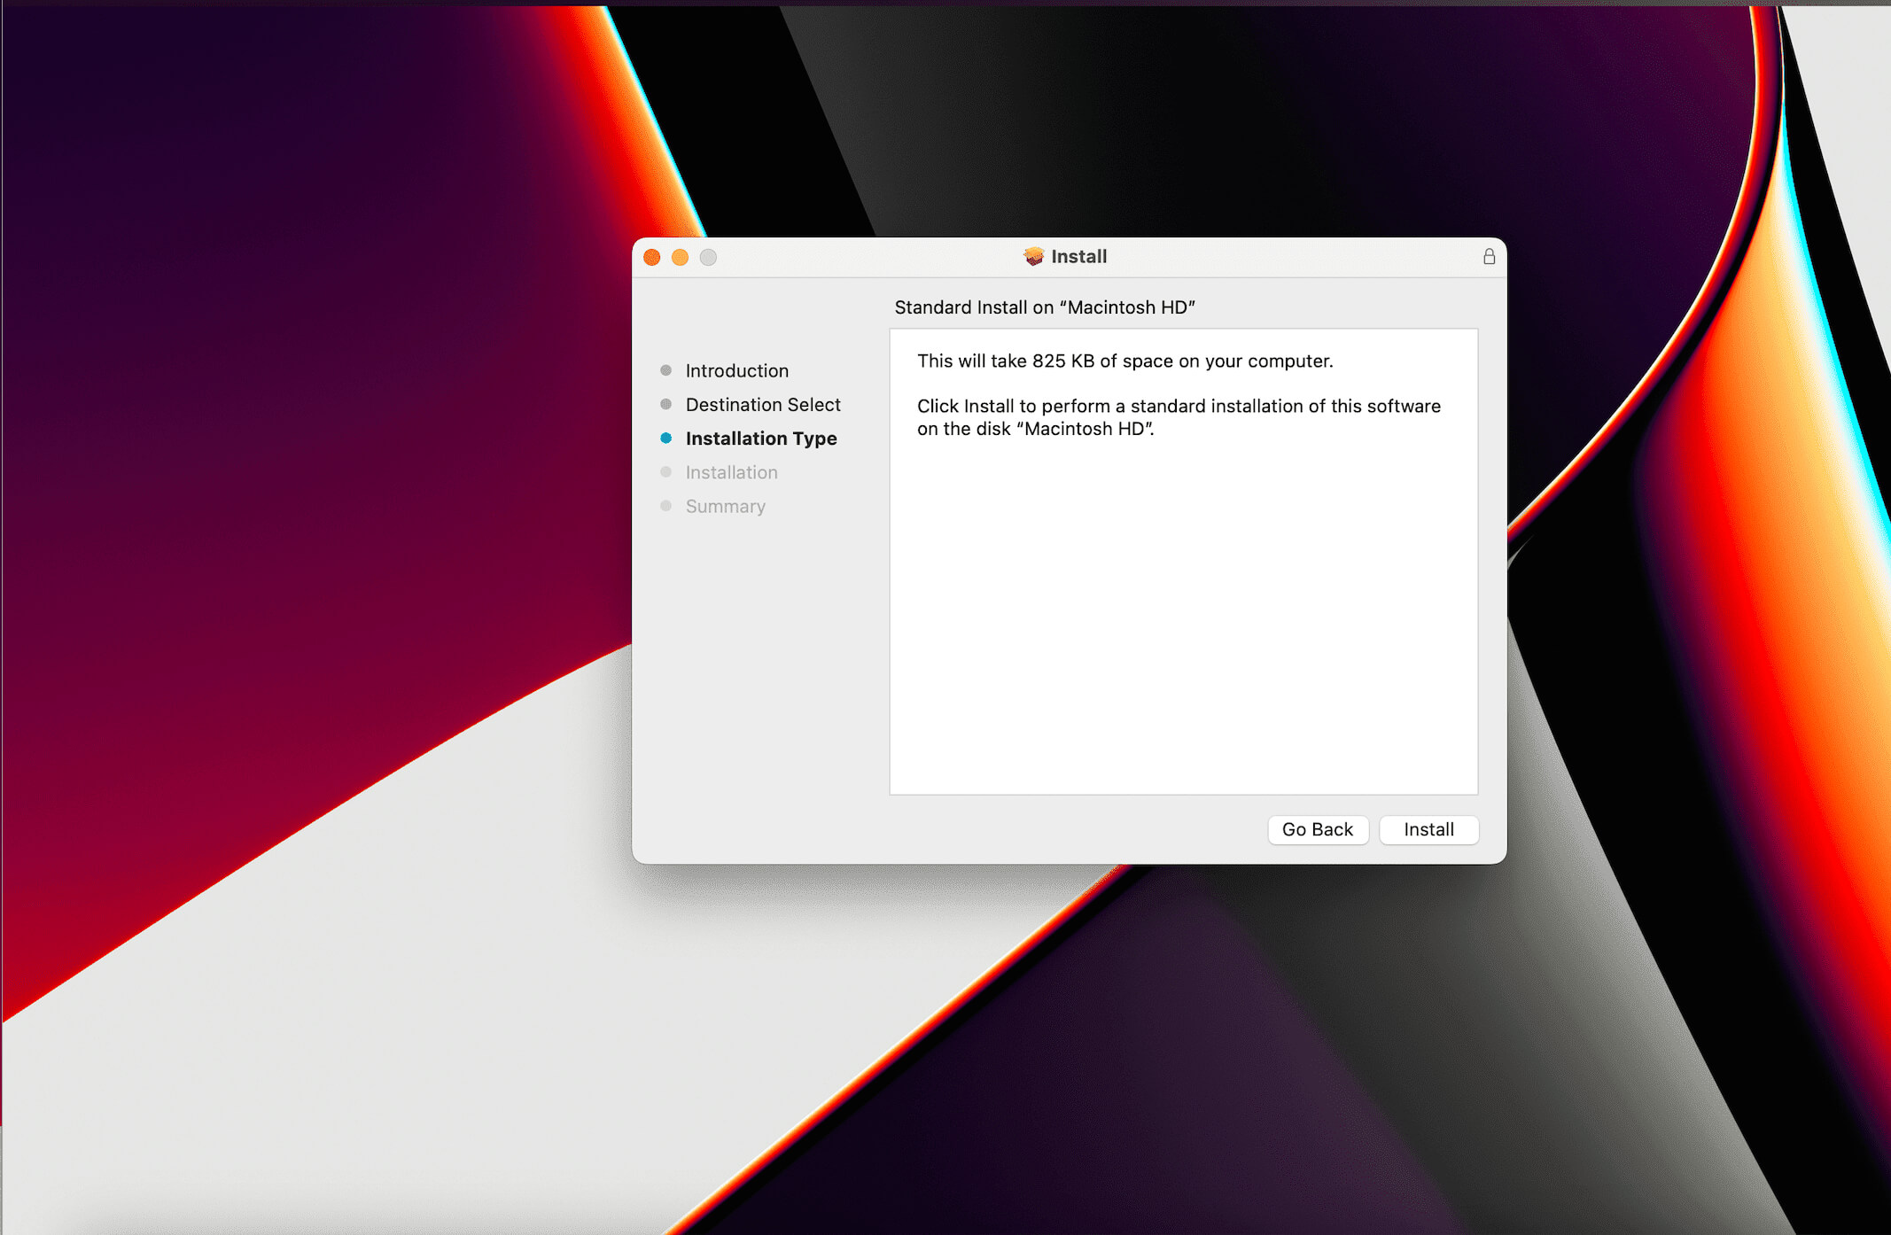Select 'Summary' sidebar entry
Viewport: 1891px width, 1235px height.
(x=725, y=506)
